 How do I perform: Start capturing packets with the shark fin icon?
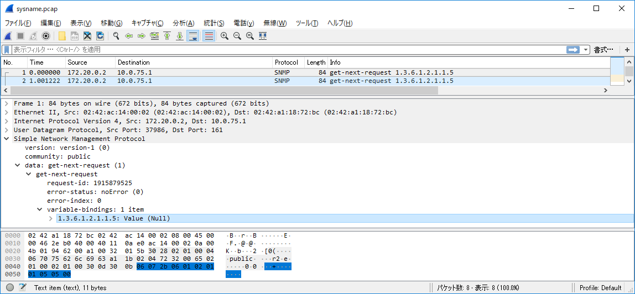[x=8, y=36]
